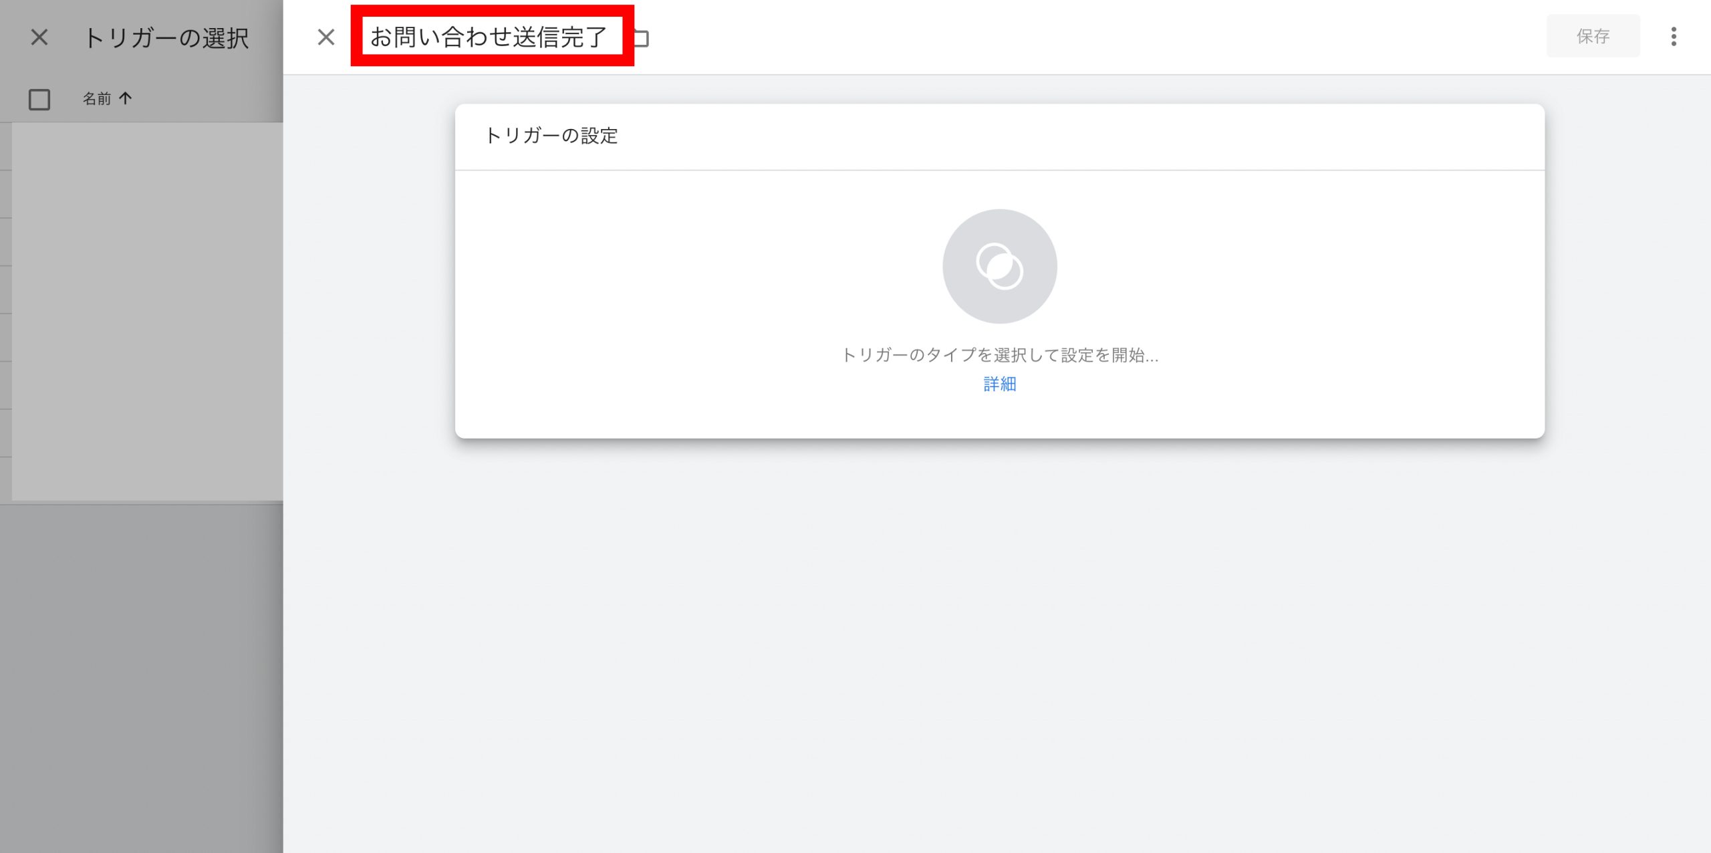Close the トリガーの選択 panel
1711x853 pixels.
(39, 37)
